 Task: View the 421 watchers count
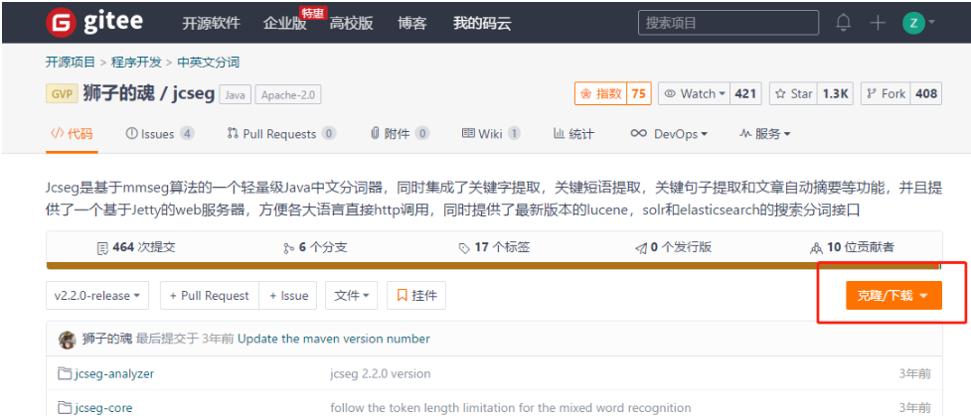[x=745, y=93]
